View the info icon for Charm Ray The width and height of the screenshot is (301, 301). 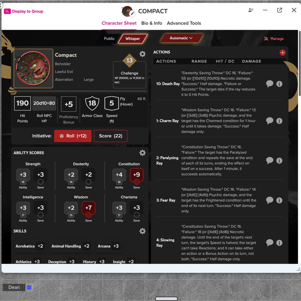[x=279, y=121]
